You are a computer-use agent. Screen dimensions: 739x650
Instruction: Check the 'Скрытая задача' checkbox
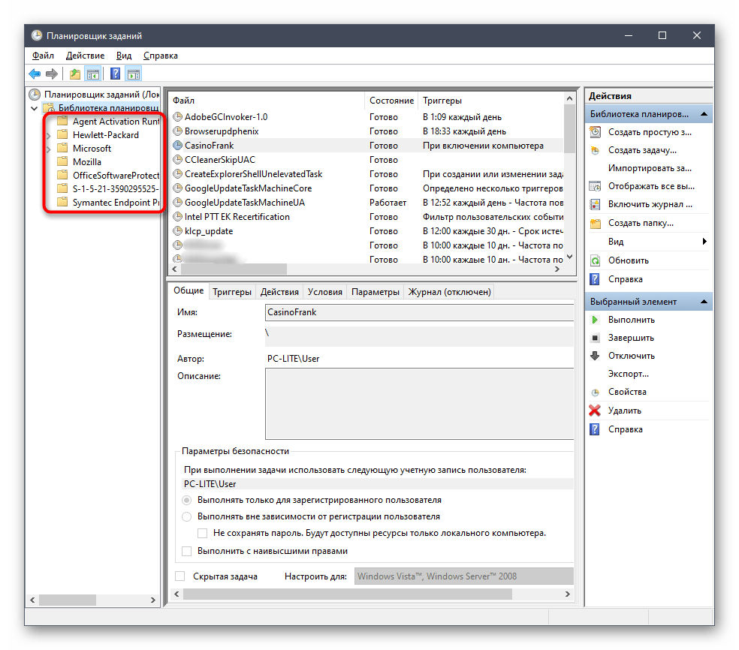pos(180,576)
